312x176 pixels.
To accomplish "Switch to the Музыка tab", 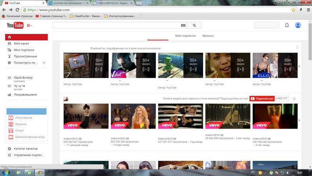I will coord(208,36).
